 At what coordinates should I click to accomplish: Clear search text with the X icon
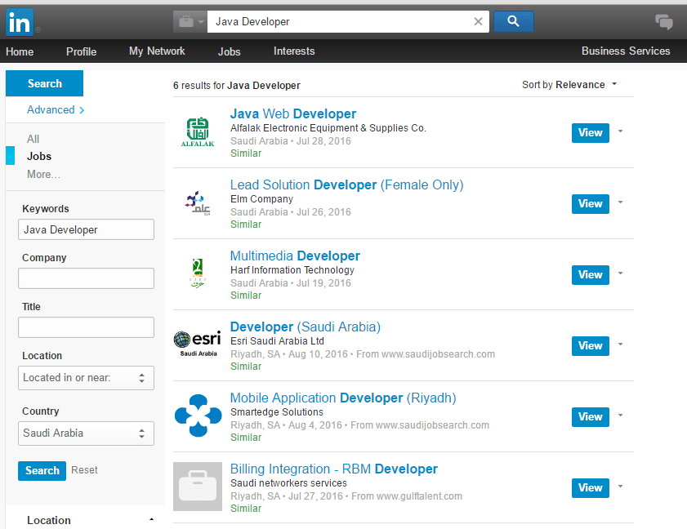point(479,22)
